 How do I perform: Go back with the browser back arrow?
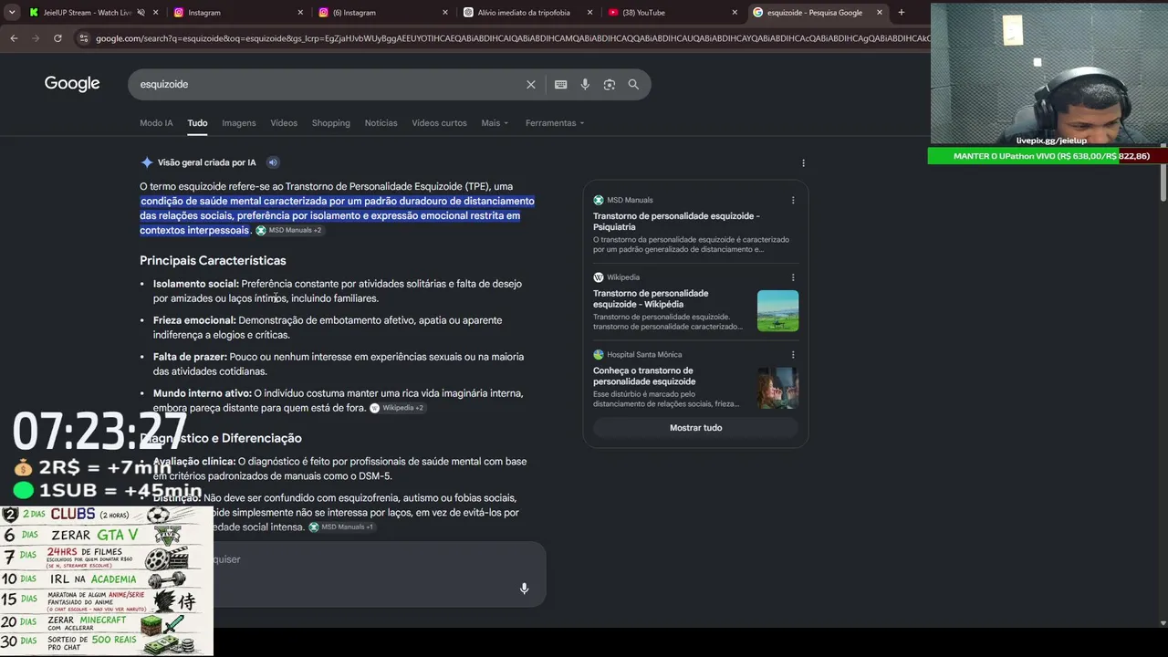click(x=14, y=38)
